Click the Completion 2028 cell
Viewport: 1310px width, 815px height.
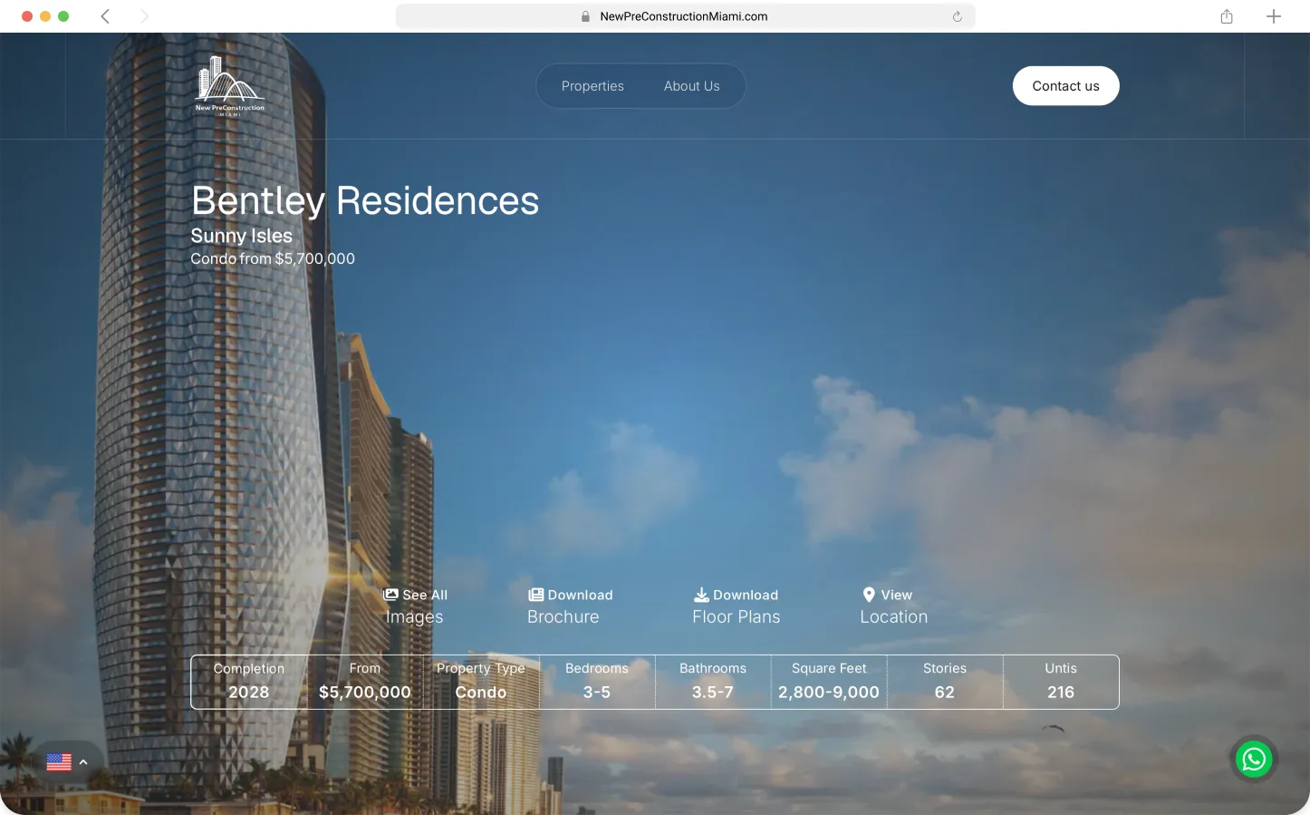pyautogui.click(x=249, y=682)
